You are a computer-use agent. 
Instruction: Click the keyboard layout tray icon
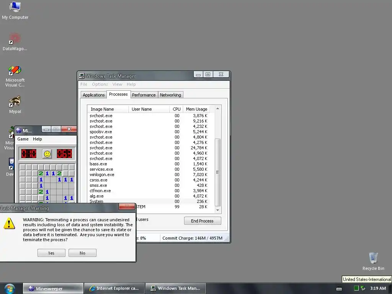coord(339,289)
